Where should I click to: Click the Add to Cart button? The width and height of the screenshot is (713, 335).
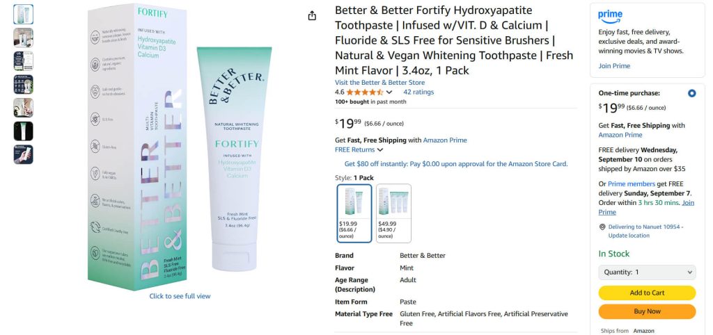point(647,293)
